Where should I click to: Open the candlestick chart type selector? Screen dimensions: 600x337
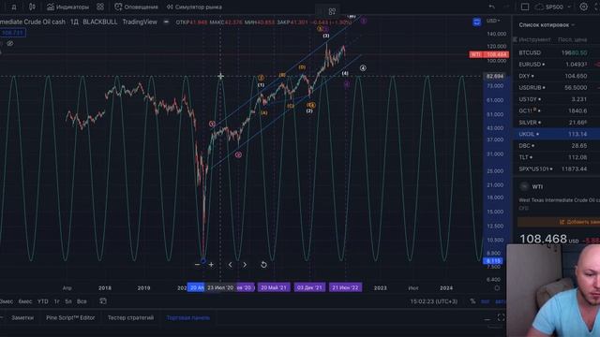tap(32, 7)
